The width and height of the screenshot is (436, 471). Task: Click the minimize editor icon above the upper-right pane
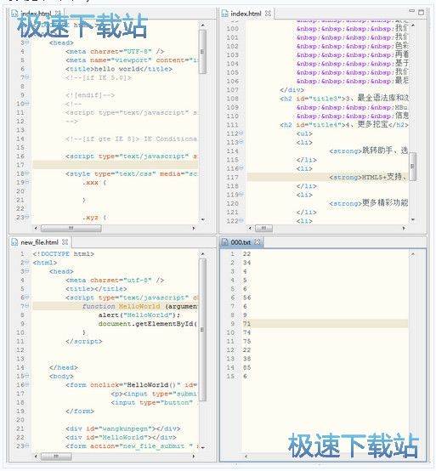pos(411,11)
